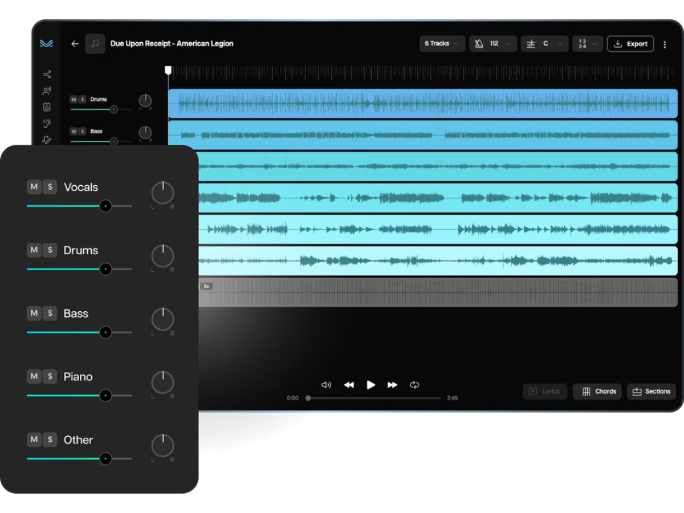Click the Piano label in large panel
The image size is (684, 513).
pyautogui.click(x=78, y=376)
